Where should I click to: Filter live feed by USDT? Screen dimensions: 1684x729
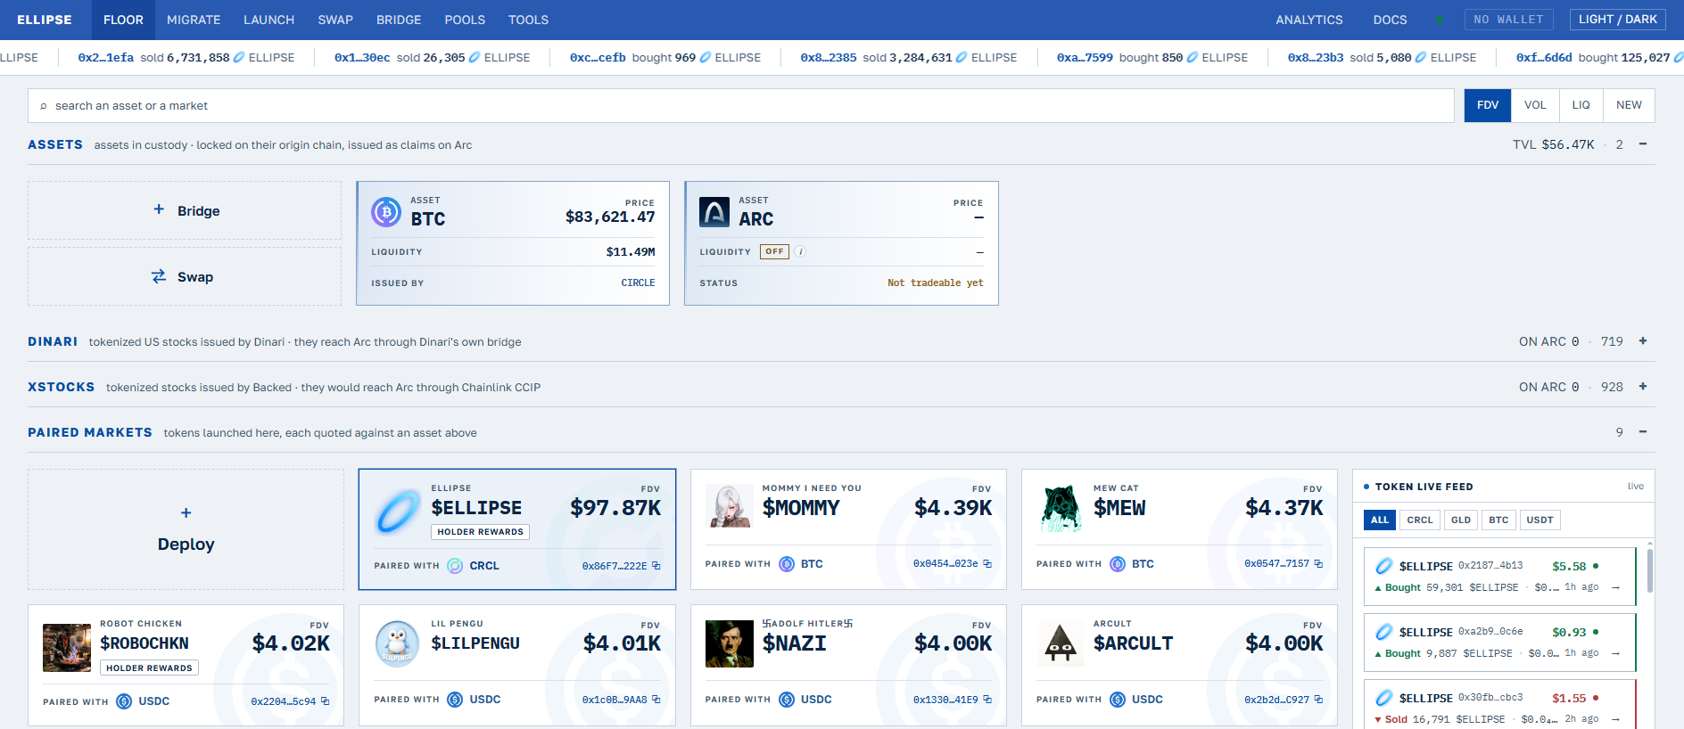(x=1540, y=520)
